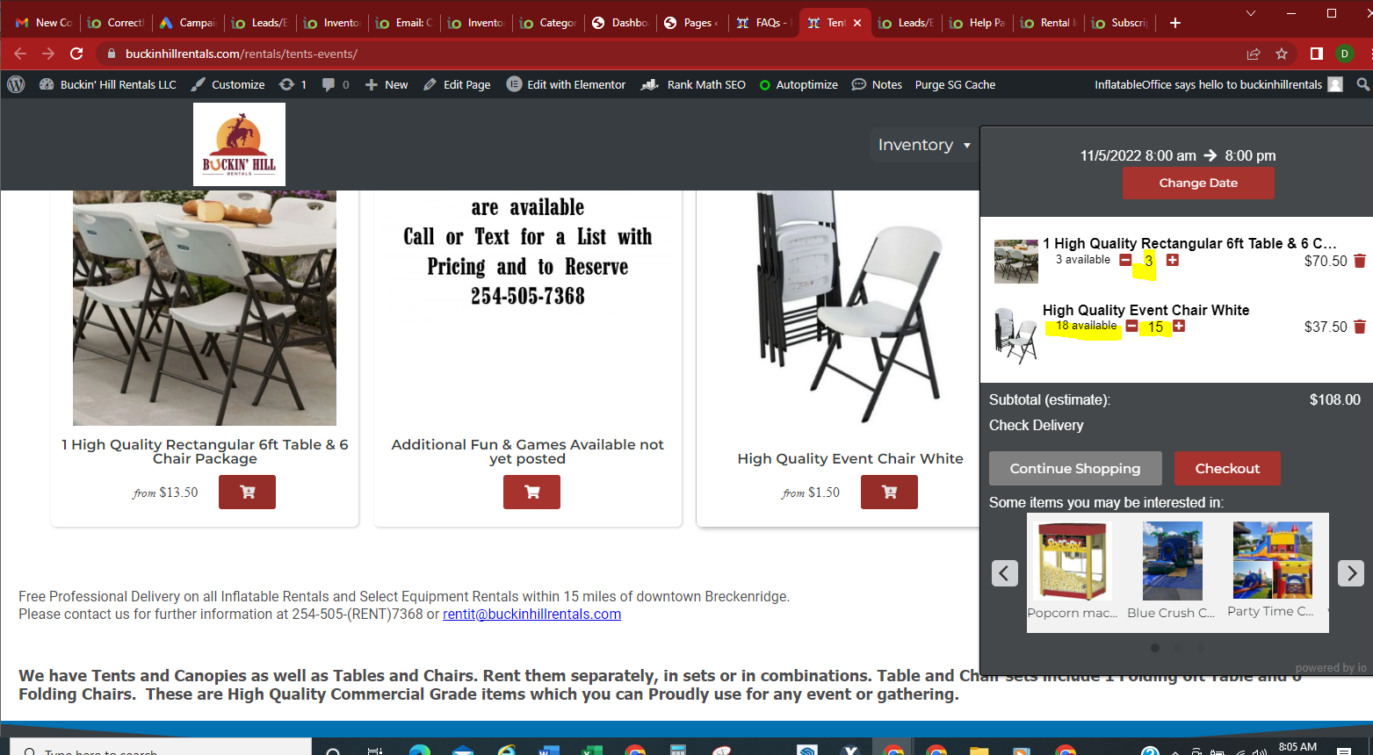Click the Continue Shopping button
This screenshot has height=755, width=1373.
point(1074,469)
